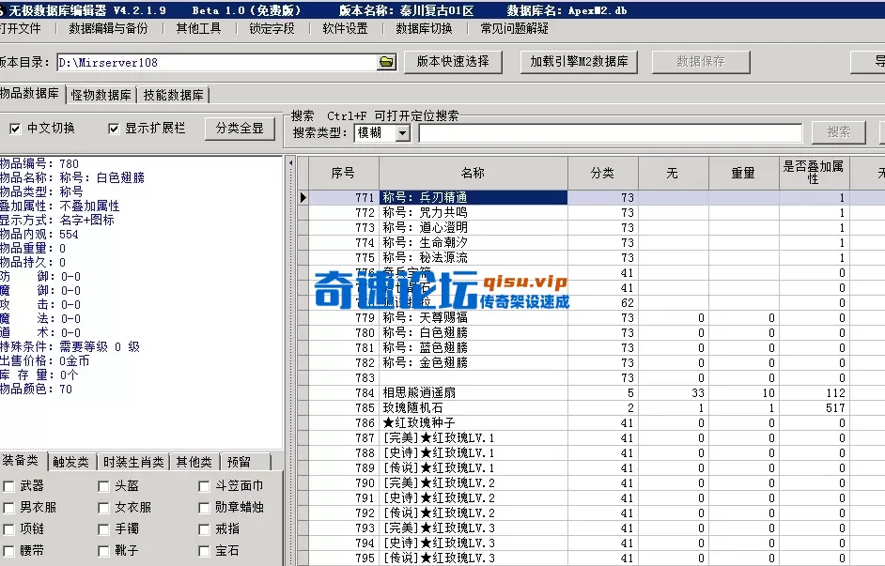Image resolution: width=885 pixels, height=566 pixels.
Task: Check the 斗笠面巾 category checkbox
Action: 204,486
